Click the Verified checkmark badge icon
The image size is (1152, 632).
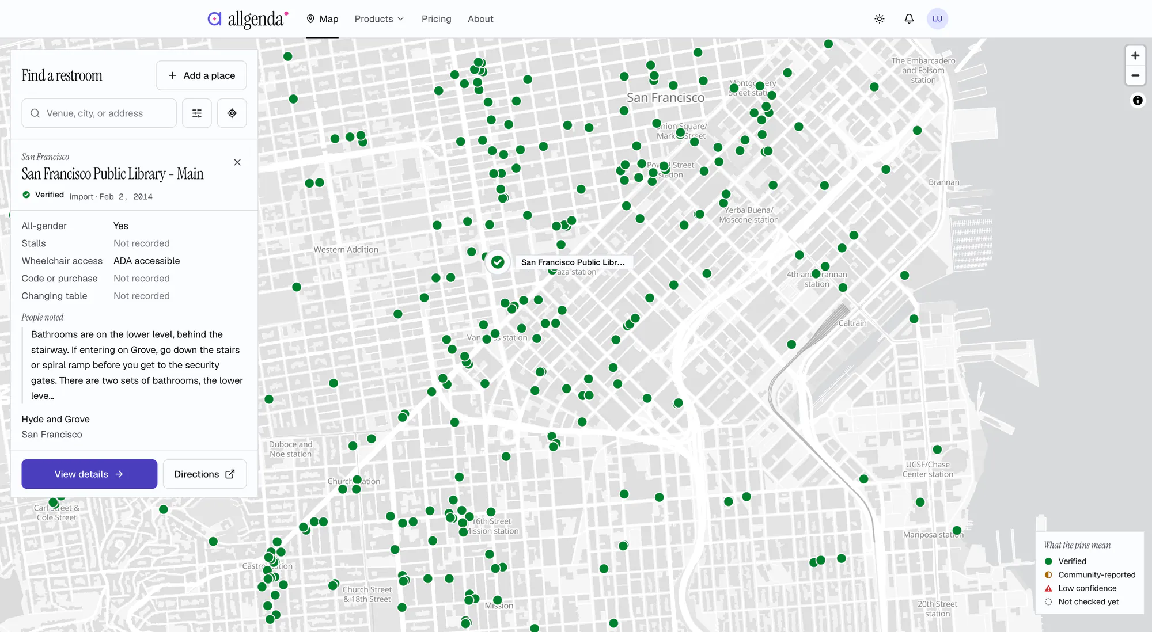26,195
